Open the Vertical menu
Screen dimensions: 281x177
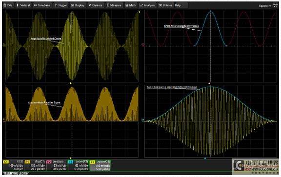point(23,5)
